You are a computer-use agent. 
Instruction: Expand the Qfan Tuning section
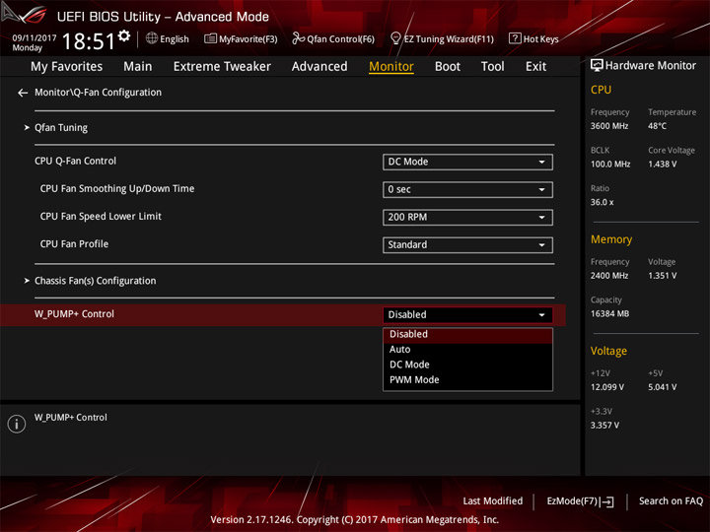pyautogui.click(x=61, y=128)
